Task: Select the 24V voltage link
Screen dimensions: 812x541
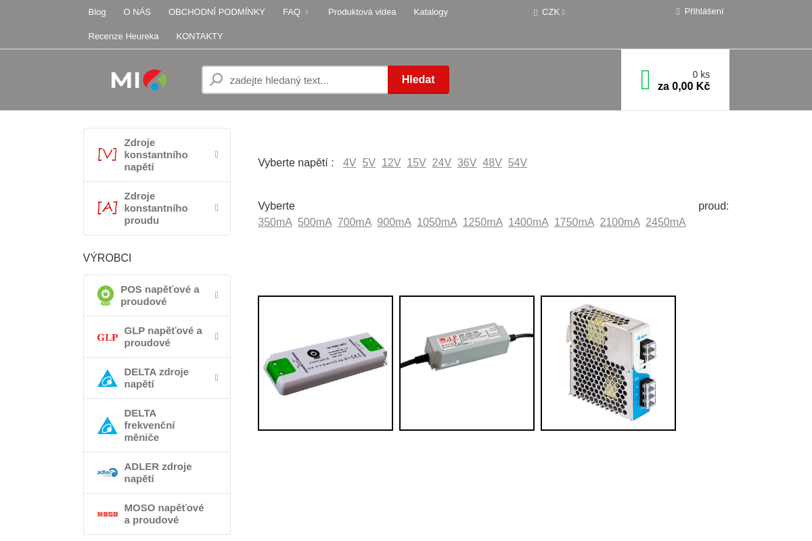Action: coord(441,163)
